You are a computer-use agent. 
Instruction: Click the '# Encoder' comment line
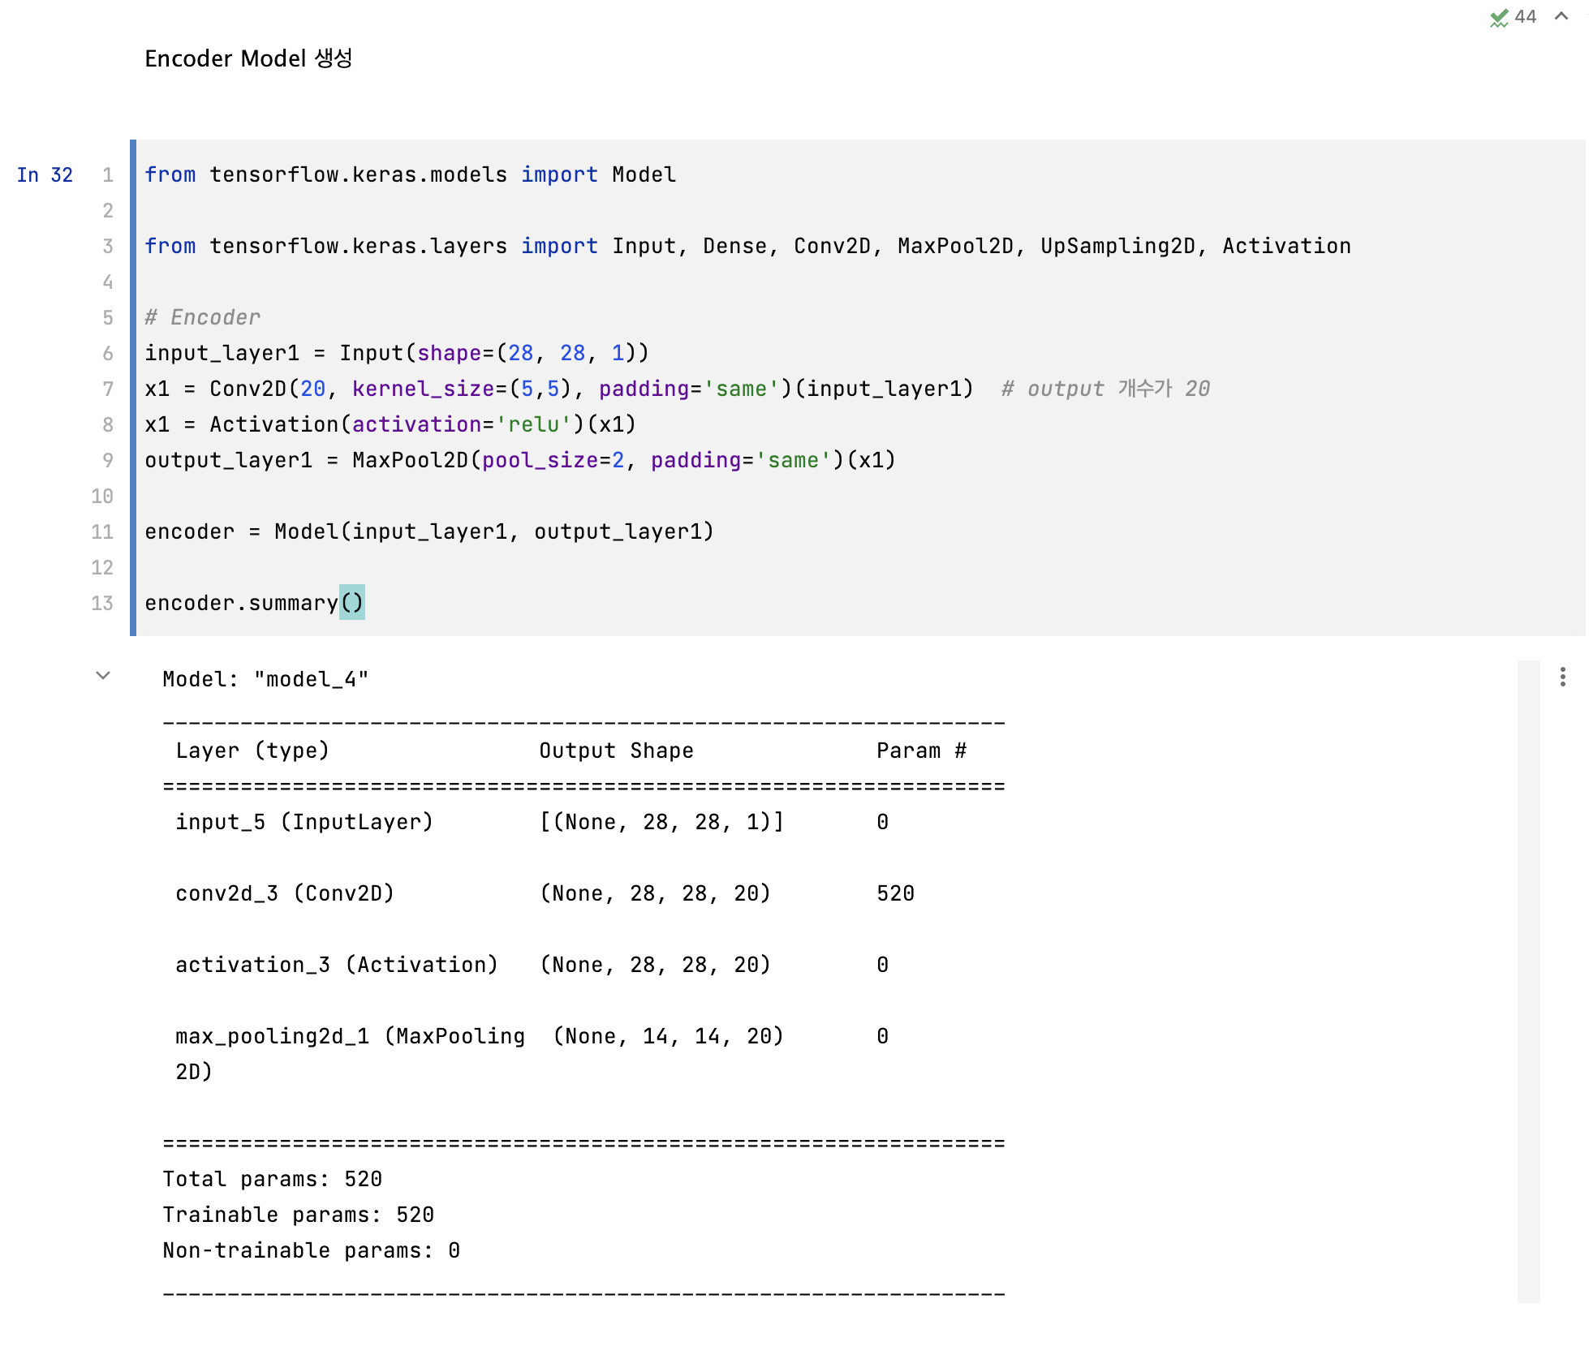click(x=203, y=317)
